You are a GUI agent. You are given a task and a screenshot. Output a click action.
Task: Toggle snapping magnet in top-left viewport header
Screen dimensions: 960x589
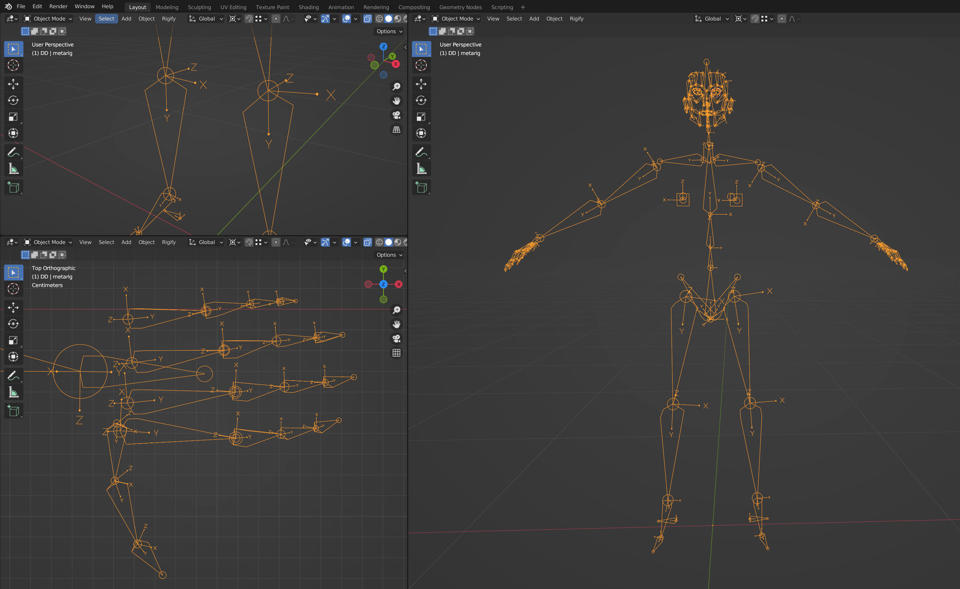click(x=249, y=19)
